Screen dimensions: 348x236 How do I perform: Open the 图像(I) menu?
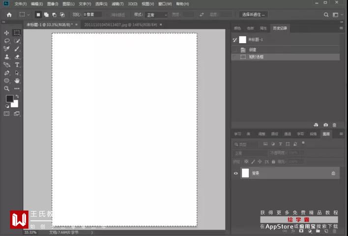[x=53, y=4]
